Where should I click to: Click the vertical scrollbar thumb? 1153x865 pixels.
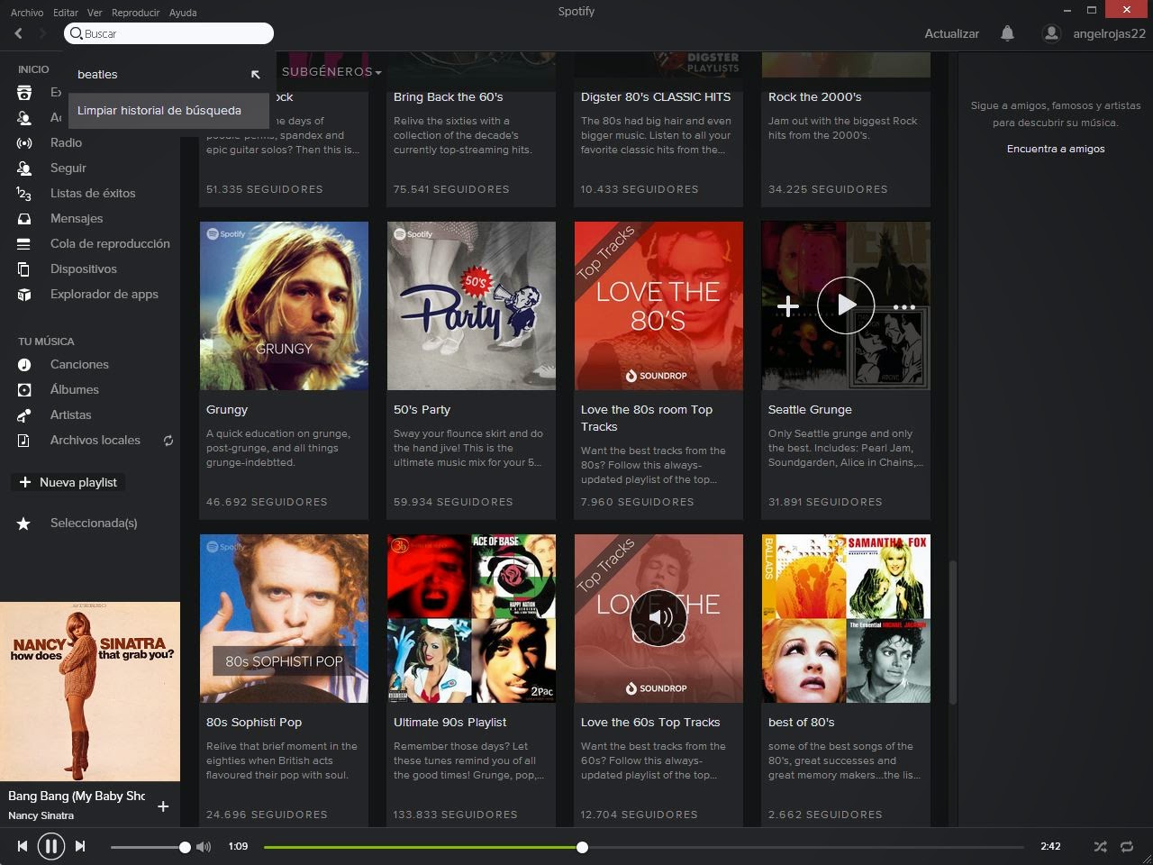coord(951,631)
